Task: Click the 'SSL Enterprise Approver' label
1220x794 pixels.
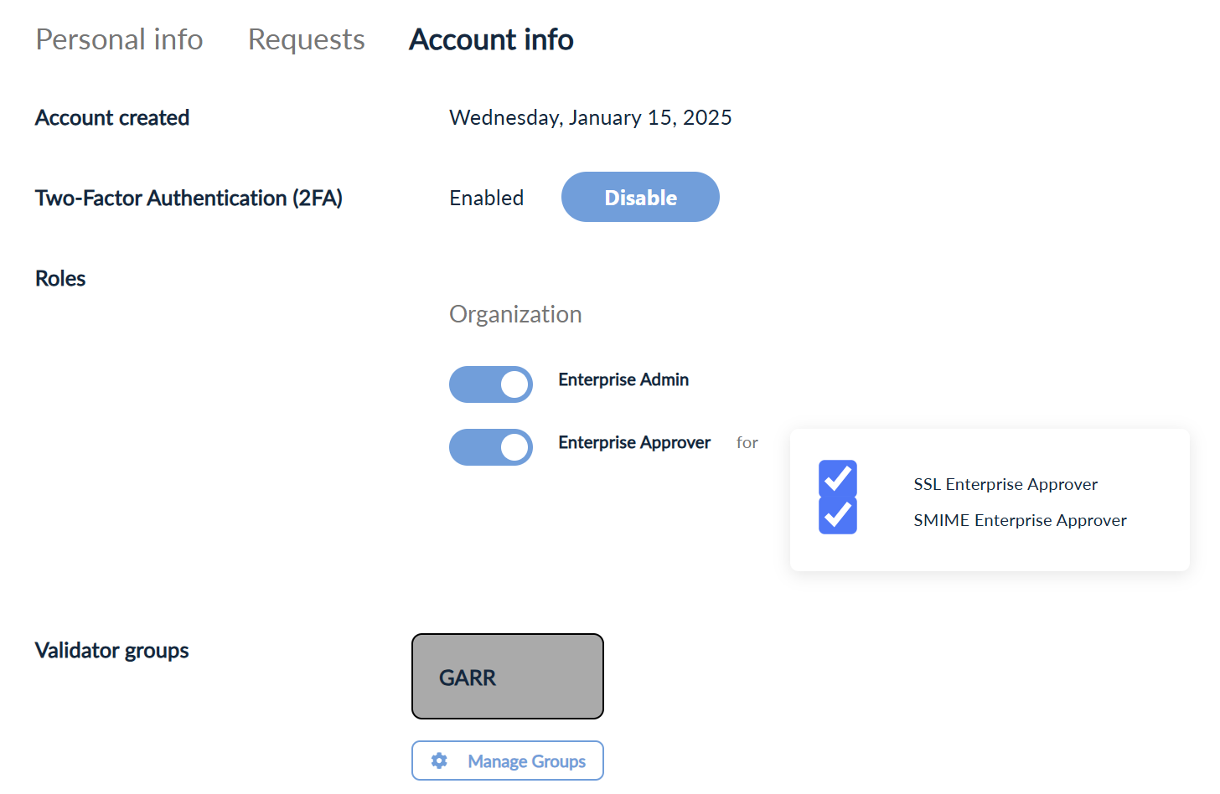Action: pyautogui.click(x=1005, y=484)
